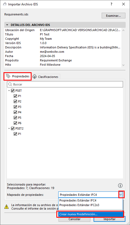130x225 pixels.
Task: Click the Cancelar button
Action: point(74,219)
